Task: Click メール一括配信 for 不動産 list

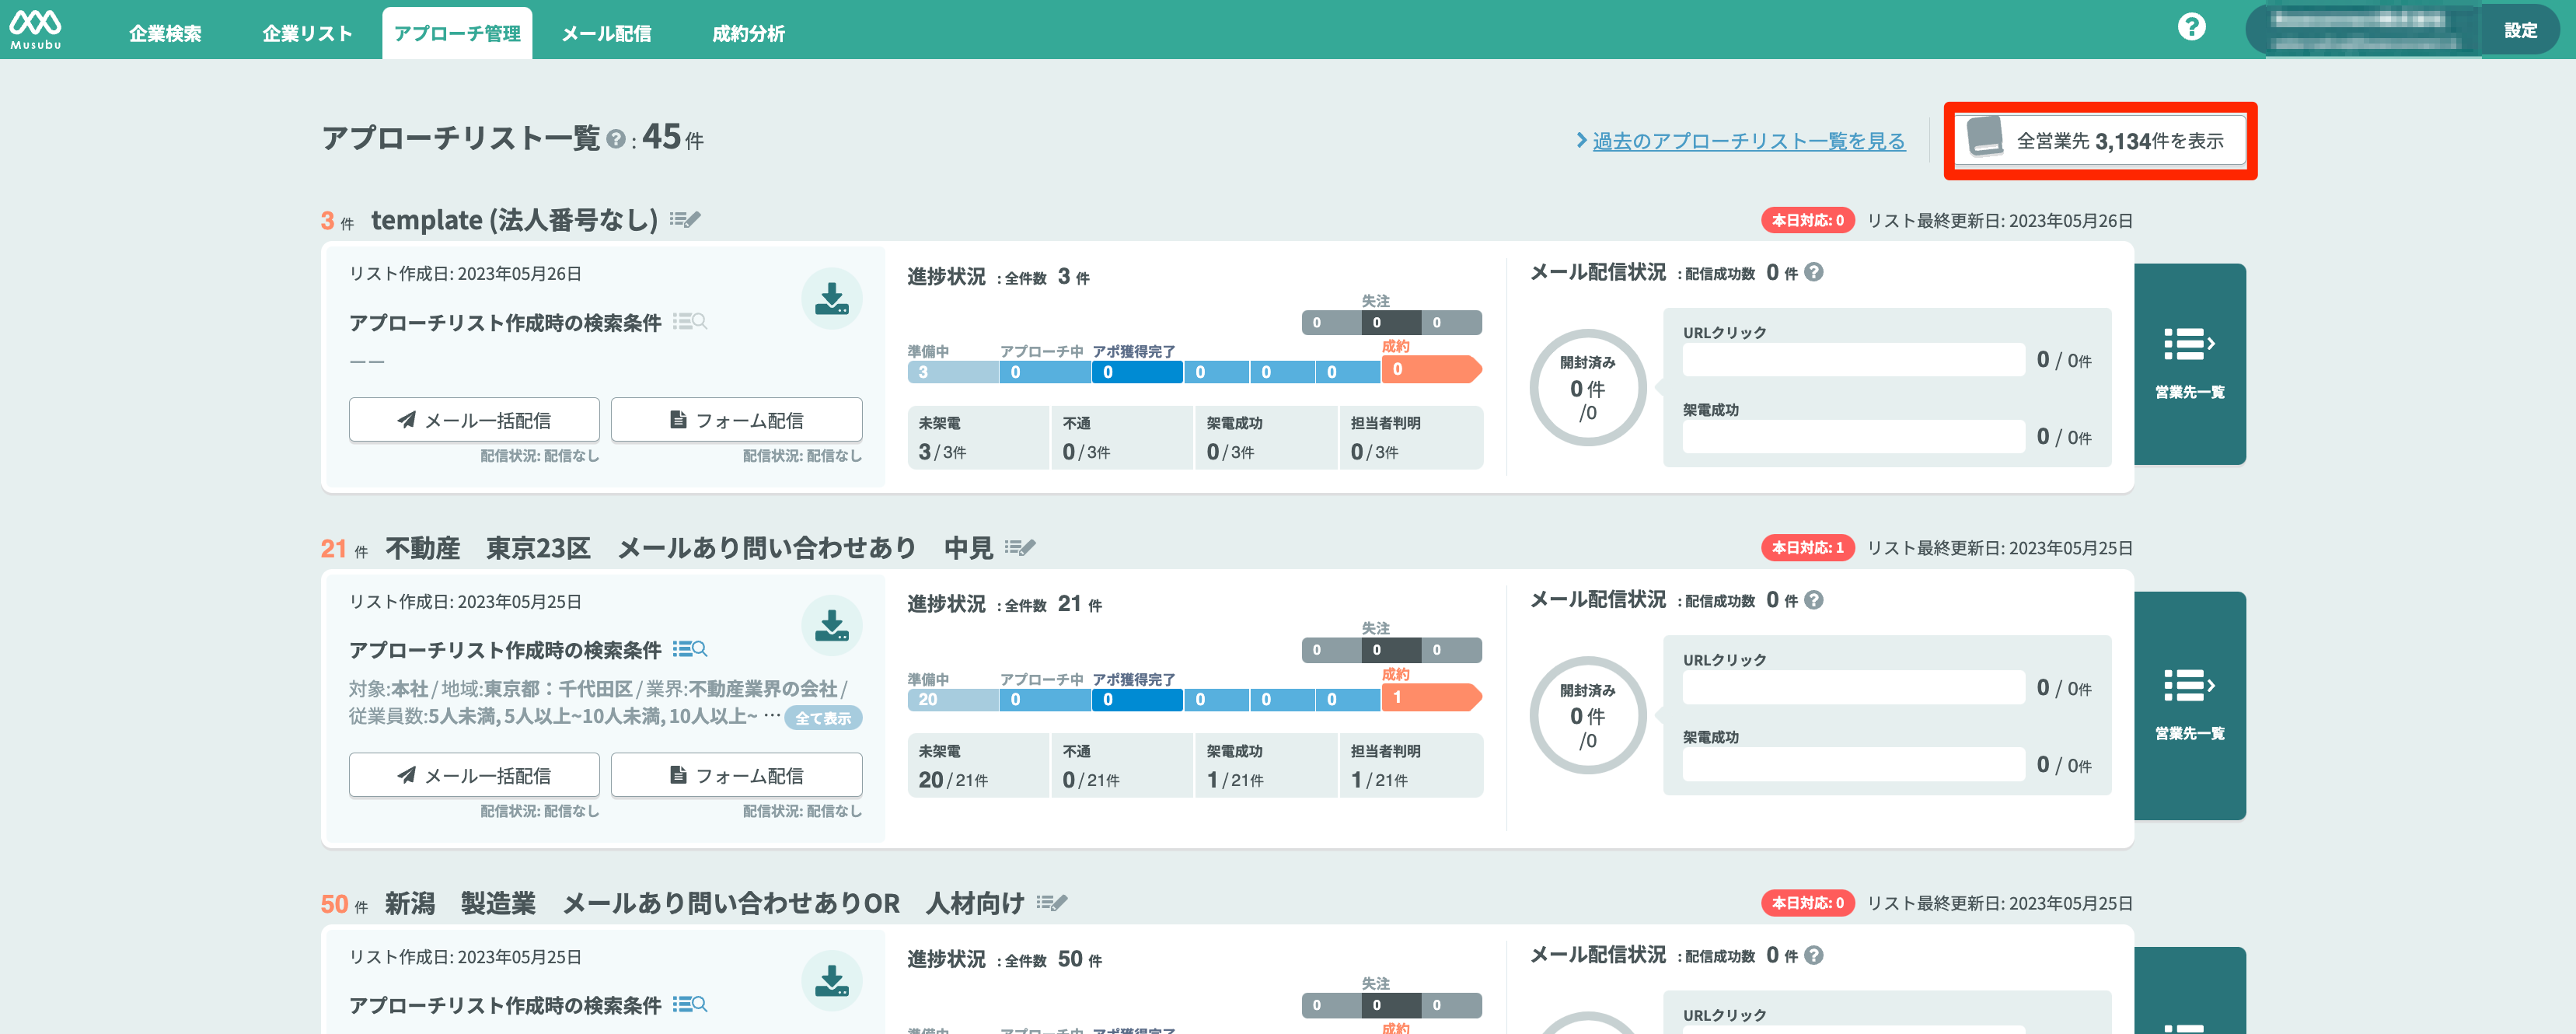Action: pos(474,775)
